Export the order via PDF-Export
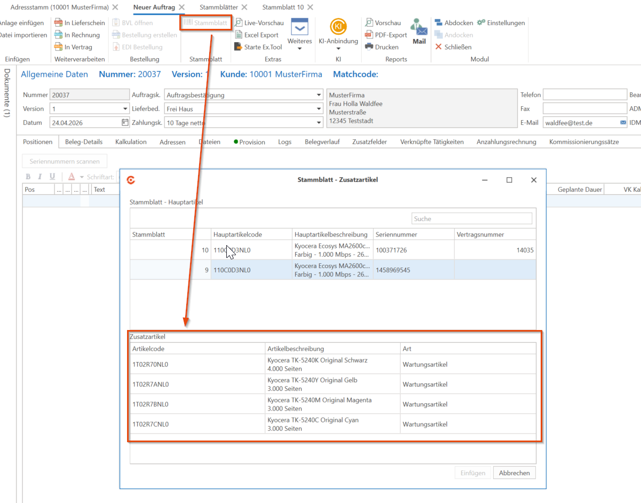 point(386,35)
